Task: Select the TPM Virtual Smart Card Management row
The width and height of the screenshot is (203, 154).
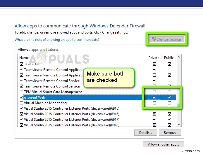Action: click(x=53, y=92)
